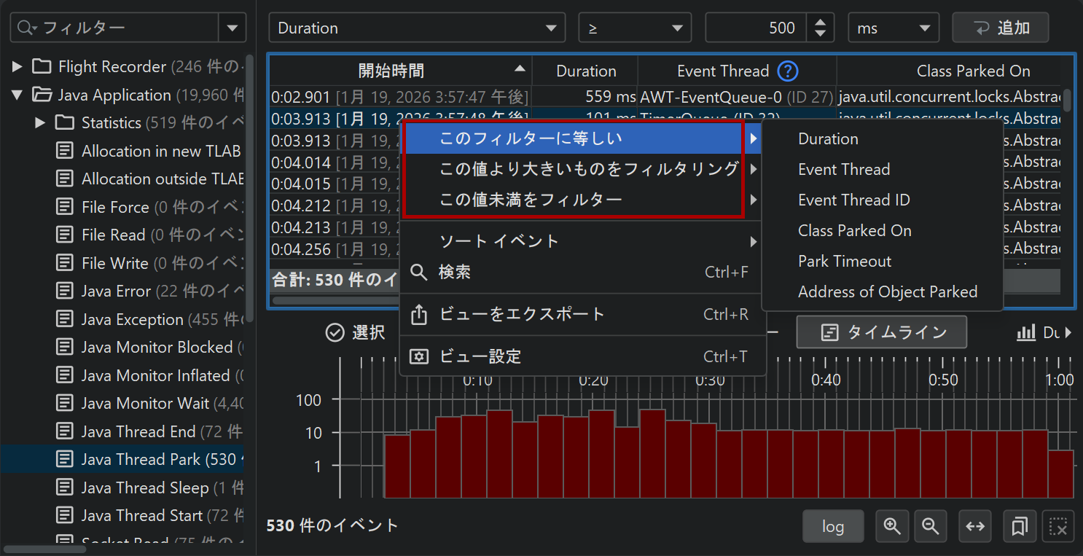Collapse the Java Application tree node
Screen dimensions: 1083x556
(17, 95)
